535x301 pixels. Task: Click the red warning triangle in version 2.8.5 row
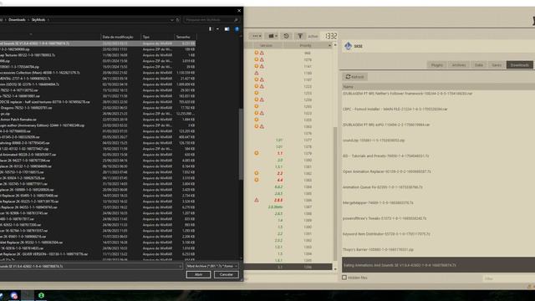tap(257, 200)
